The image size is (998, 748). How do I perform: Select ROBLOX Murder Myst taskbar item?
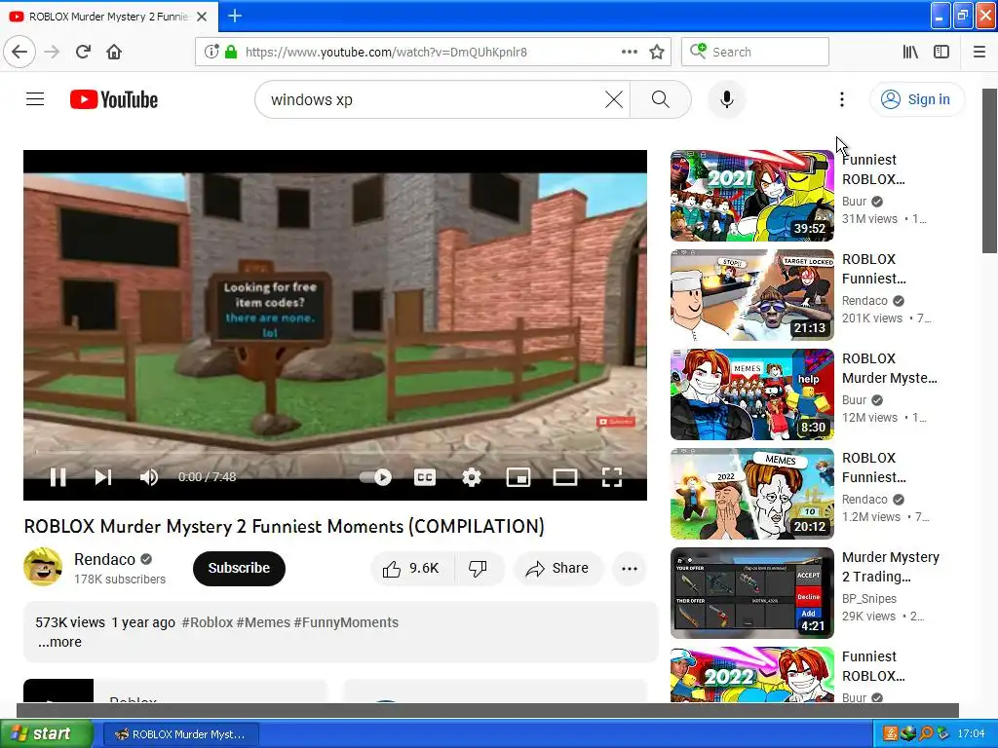[180, 734]
